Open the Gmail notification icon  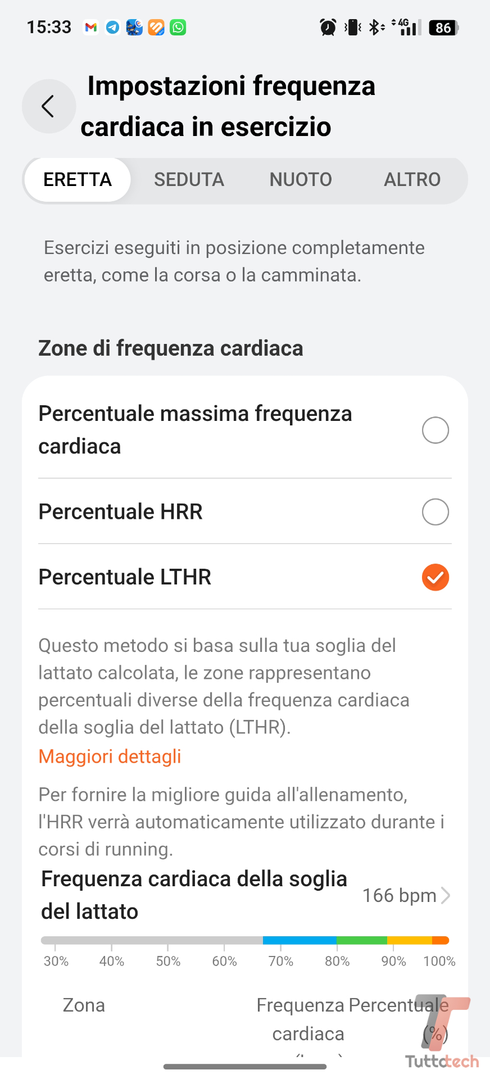(91, 27)
